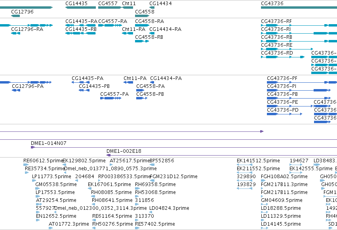Select EST AT25617.5prime
The height and width of the screenshot is (230, 337).
coord(129,161)
